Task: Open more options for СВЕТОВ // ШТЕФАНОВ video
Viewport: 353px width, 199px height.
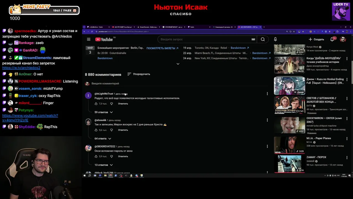Action: [347, 98]
